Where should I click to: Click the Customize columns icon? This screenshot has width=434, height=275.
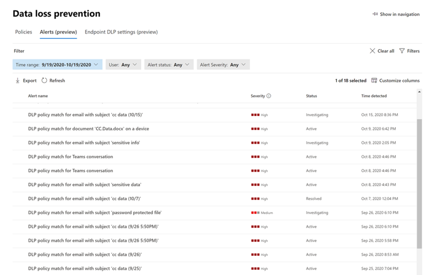pos(374,80)
